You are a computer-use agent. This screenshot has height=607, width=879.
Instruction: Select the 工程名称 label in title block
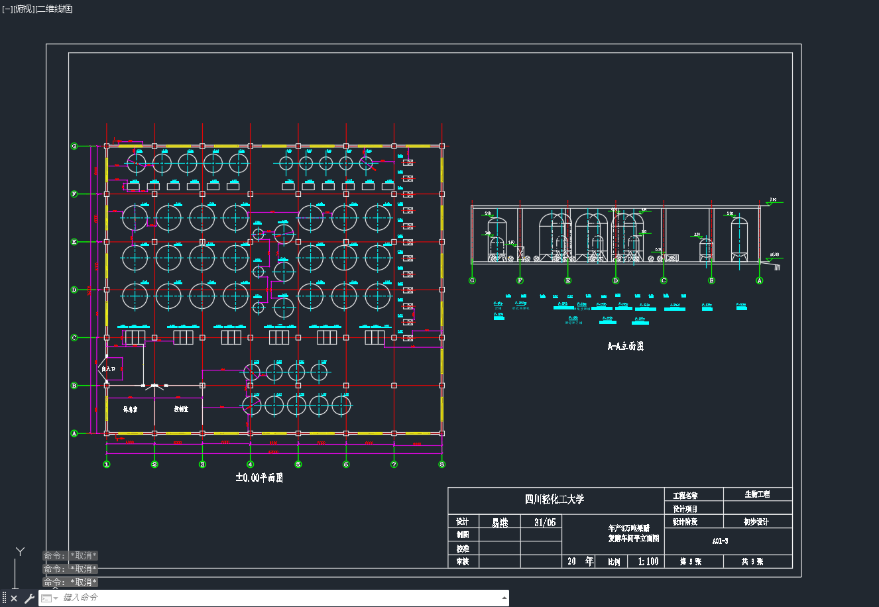[x=685, y=496]
